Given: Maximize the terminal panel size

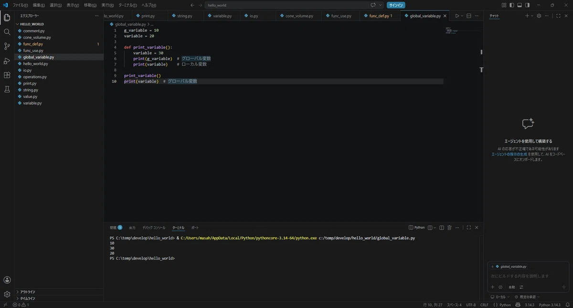Looking at the screenshot, I should (469, 228).
